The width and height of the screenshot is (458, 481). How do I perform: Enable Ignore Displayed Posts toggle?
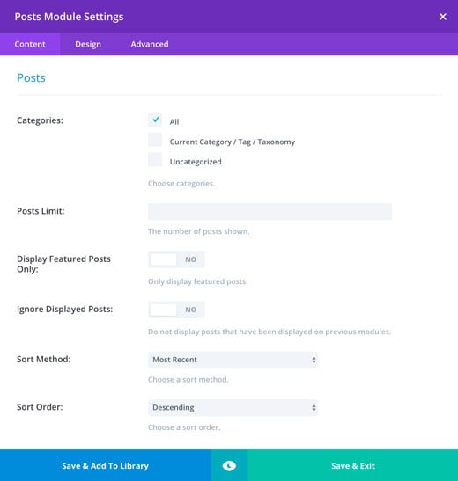point(176,310)
